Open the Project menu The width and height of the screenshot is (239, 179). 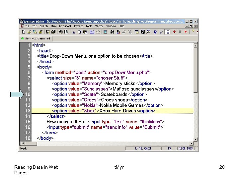point(78,26)
